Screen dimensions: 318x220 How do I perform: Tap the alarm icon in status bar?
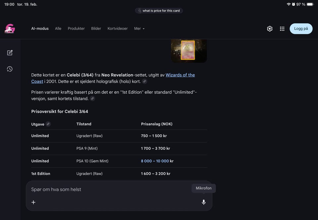(293, 4)
